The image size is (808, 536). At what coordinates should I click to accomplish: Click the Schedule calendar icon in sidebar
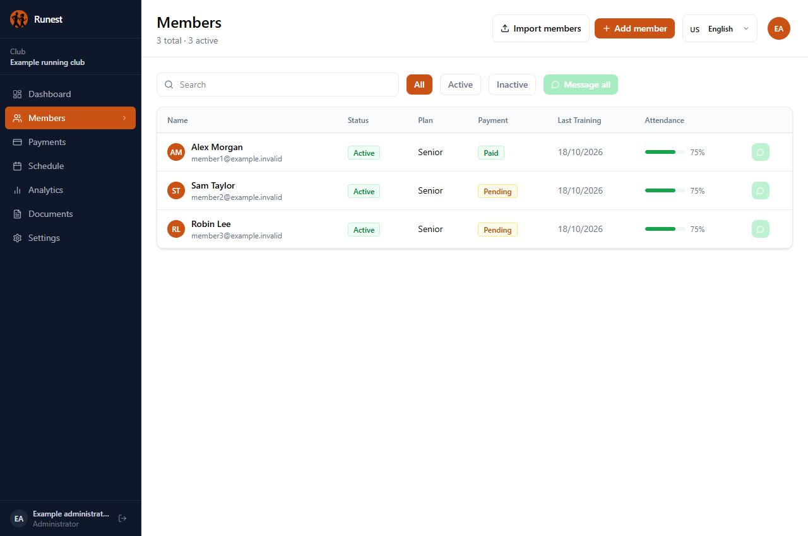(17, 166)
